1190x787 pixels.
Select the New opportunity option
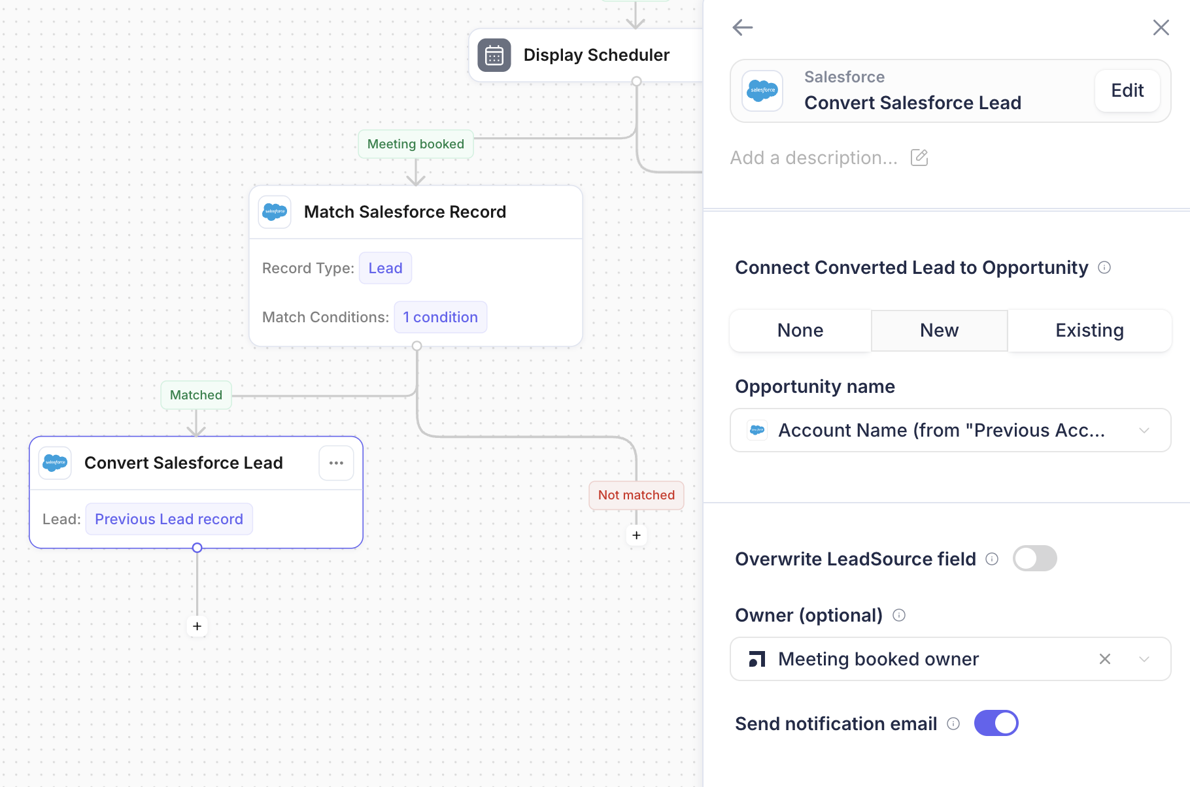(x=939, y=330)
